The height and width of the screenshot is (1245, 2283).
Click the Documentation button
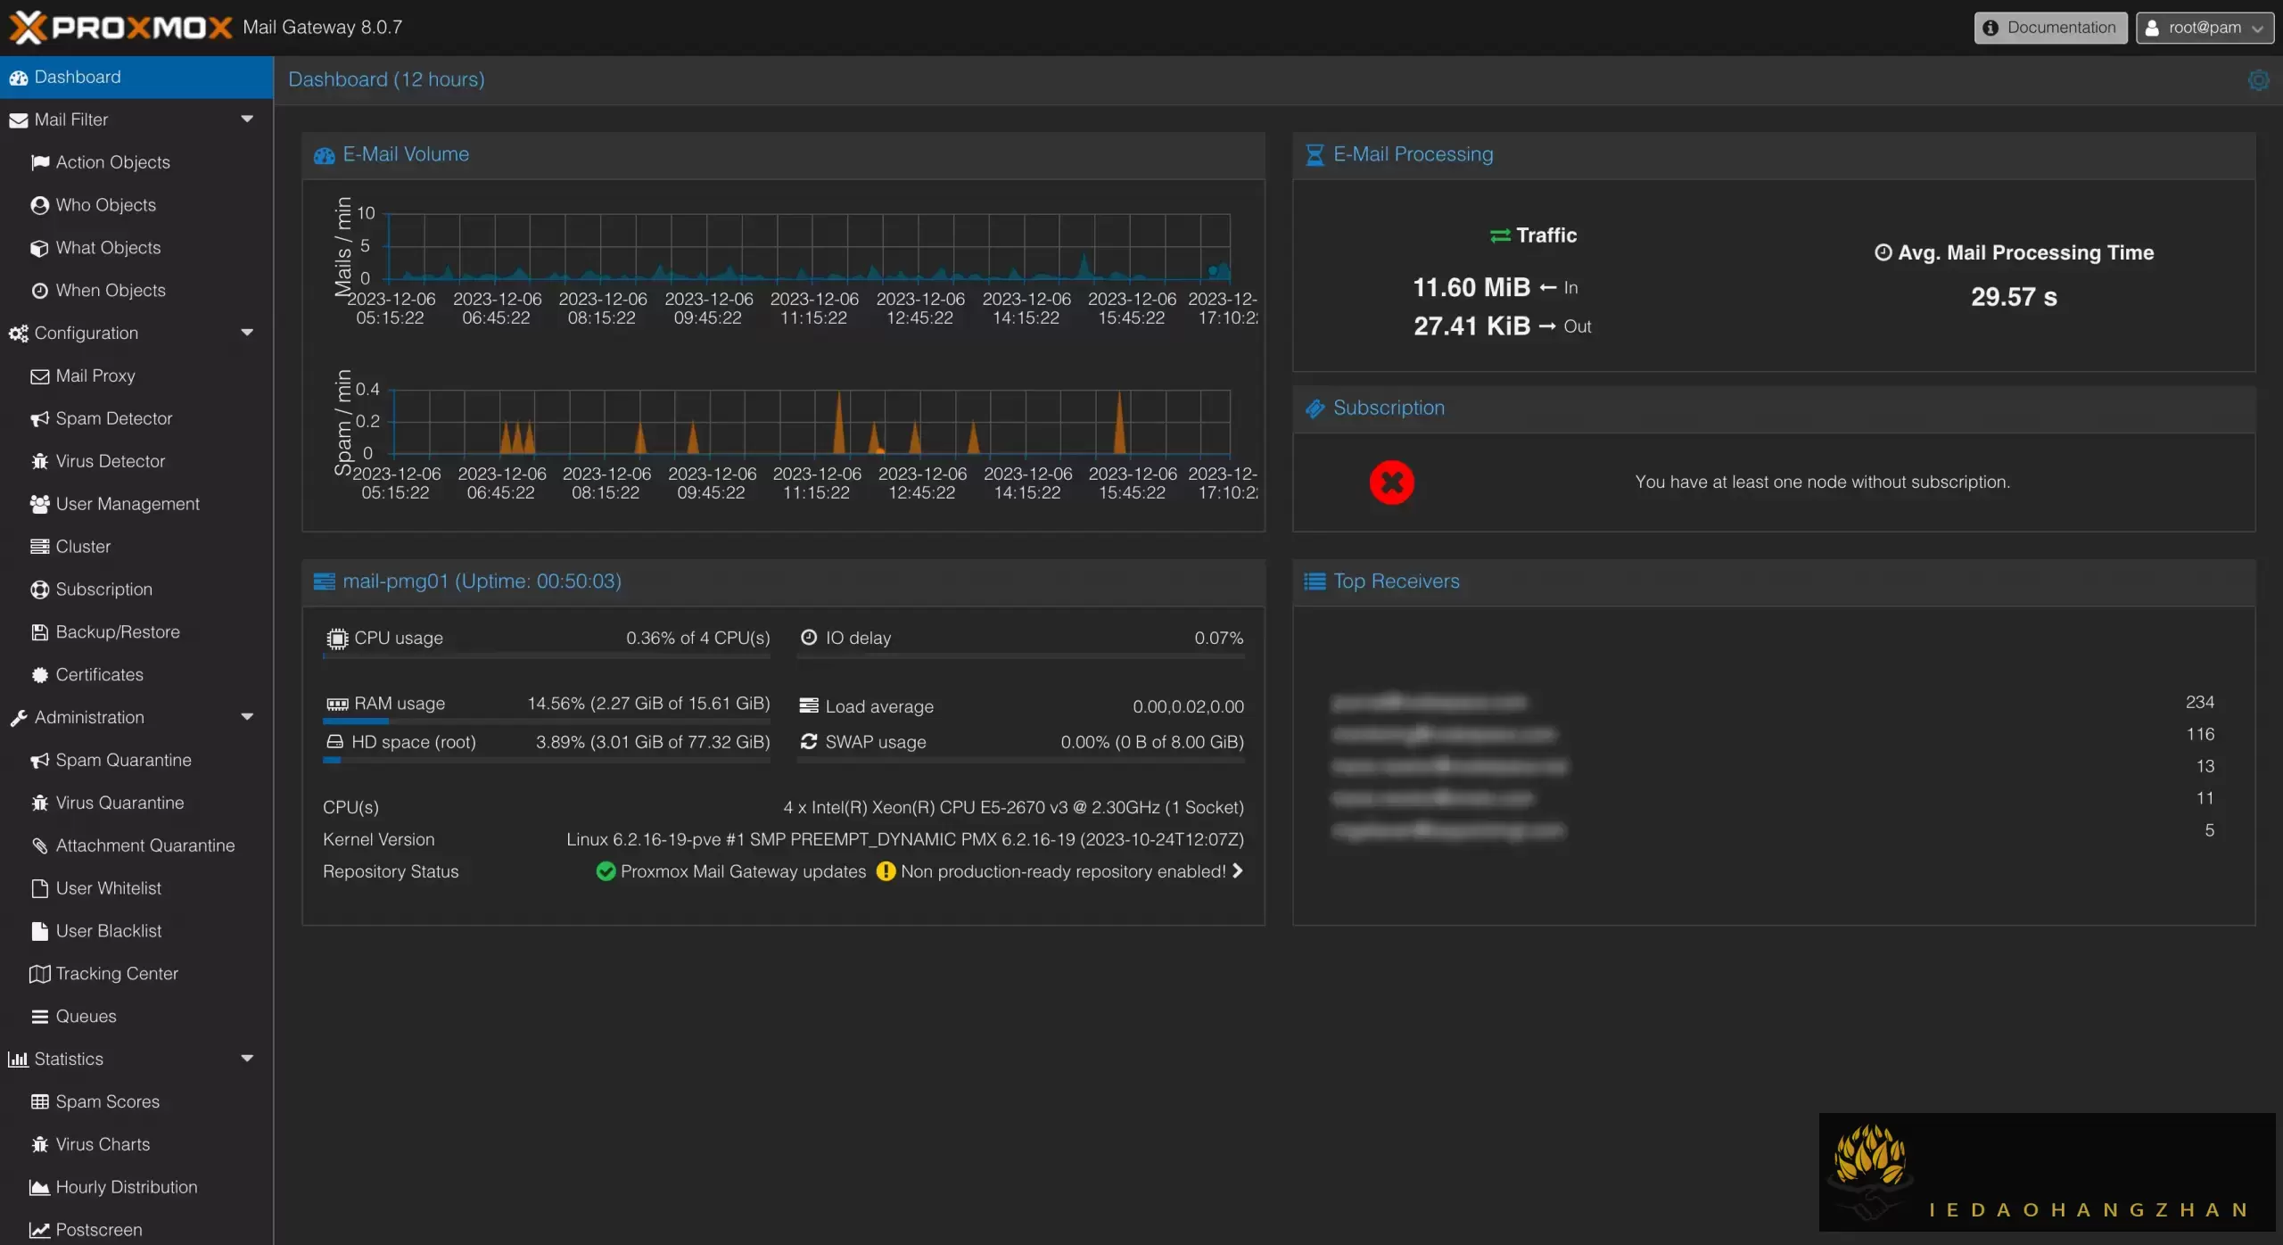[x=2050, y=28]
